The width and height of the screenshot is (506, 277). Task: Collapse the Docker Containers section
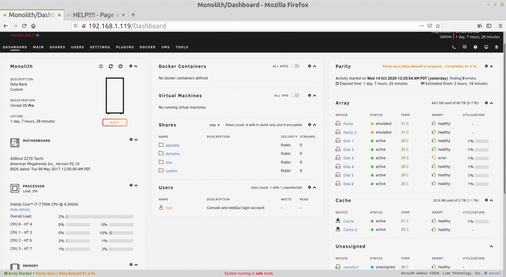tap(314, 66)
